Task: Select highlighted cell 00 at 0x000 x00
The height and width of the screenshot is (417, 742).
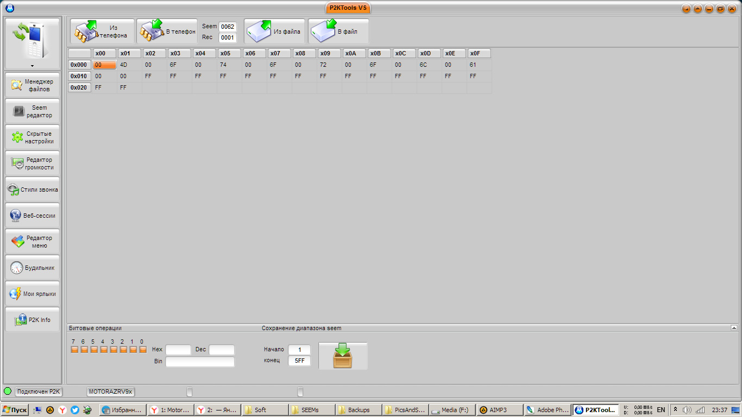Action: (x=104, y=65)
